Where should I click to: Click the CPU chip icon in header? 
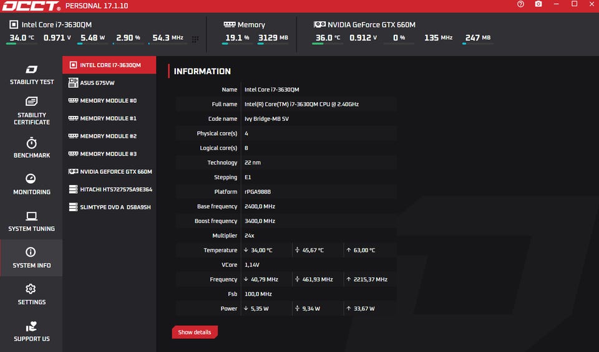14,24
